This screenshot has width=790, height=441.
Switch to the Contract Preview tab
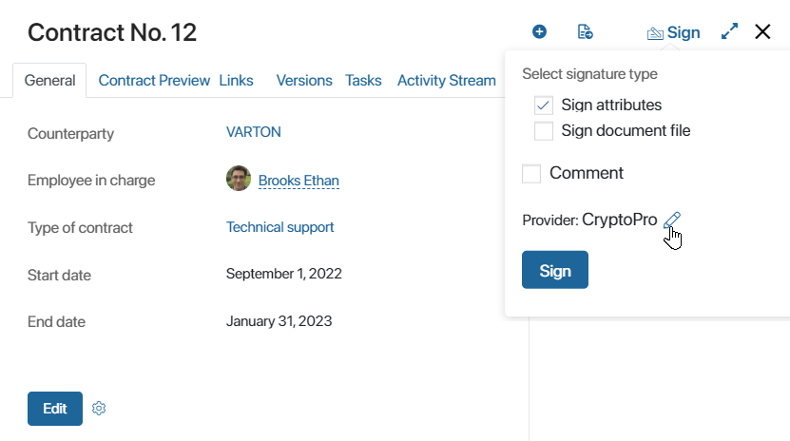154,81
